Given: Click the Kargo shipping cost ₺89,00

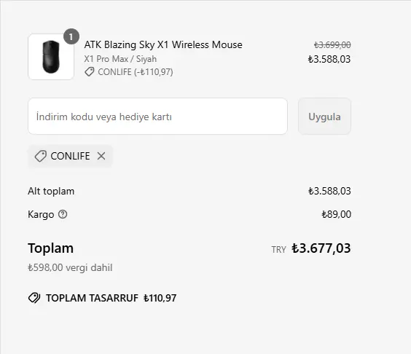Looking at the screenshot, I should click(x=336, y=214).
